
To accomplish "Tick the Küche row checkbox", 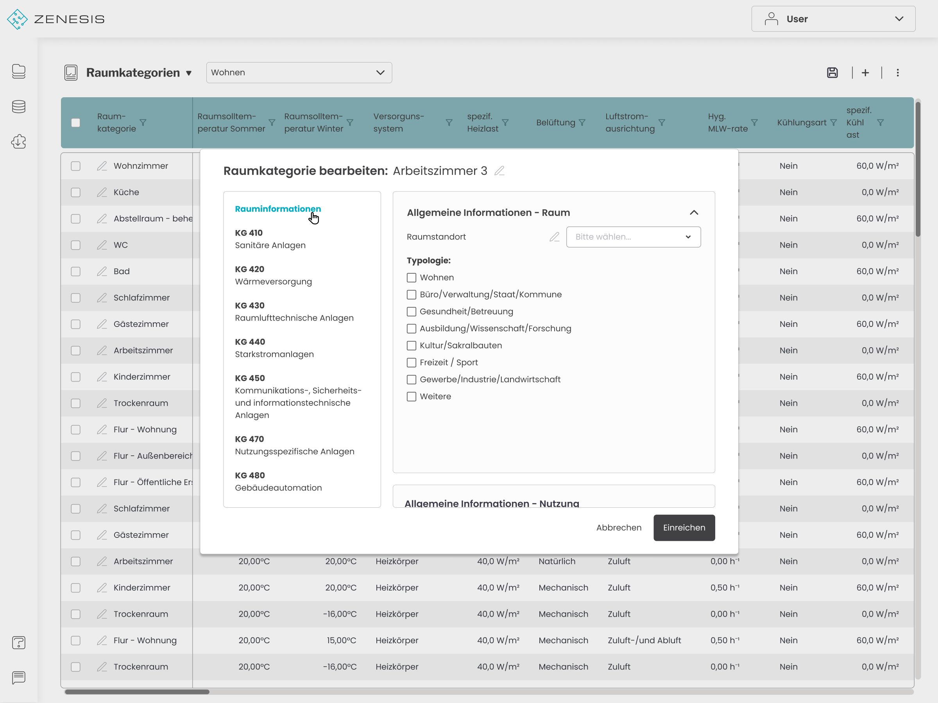I will pyautogui.click(x=75, y=193).
